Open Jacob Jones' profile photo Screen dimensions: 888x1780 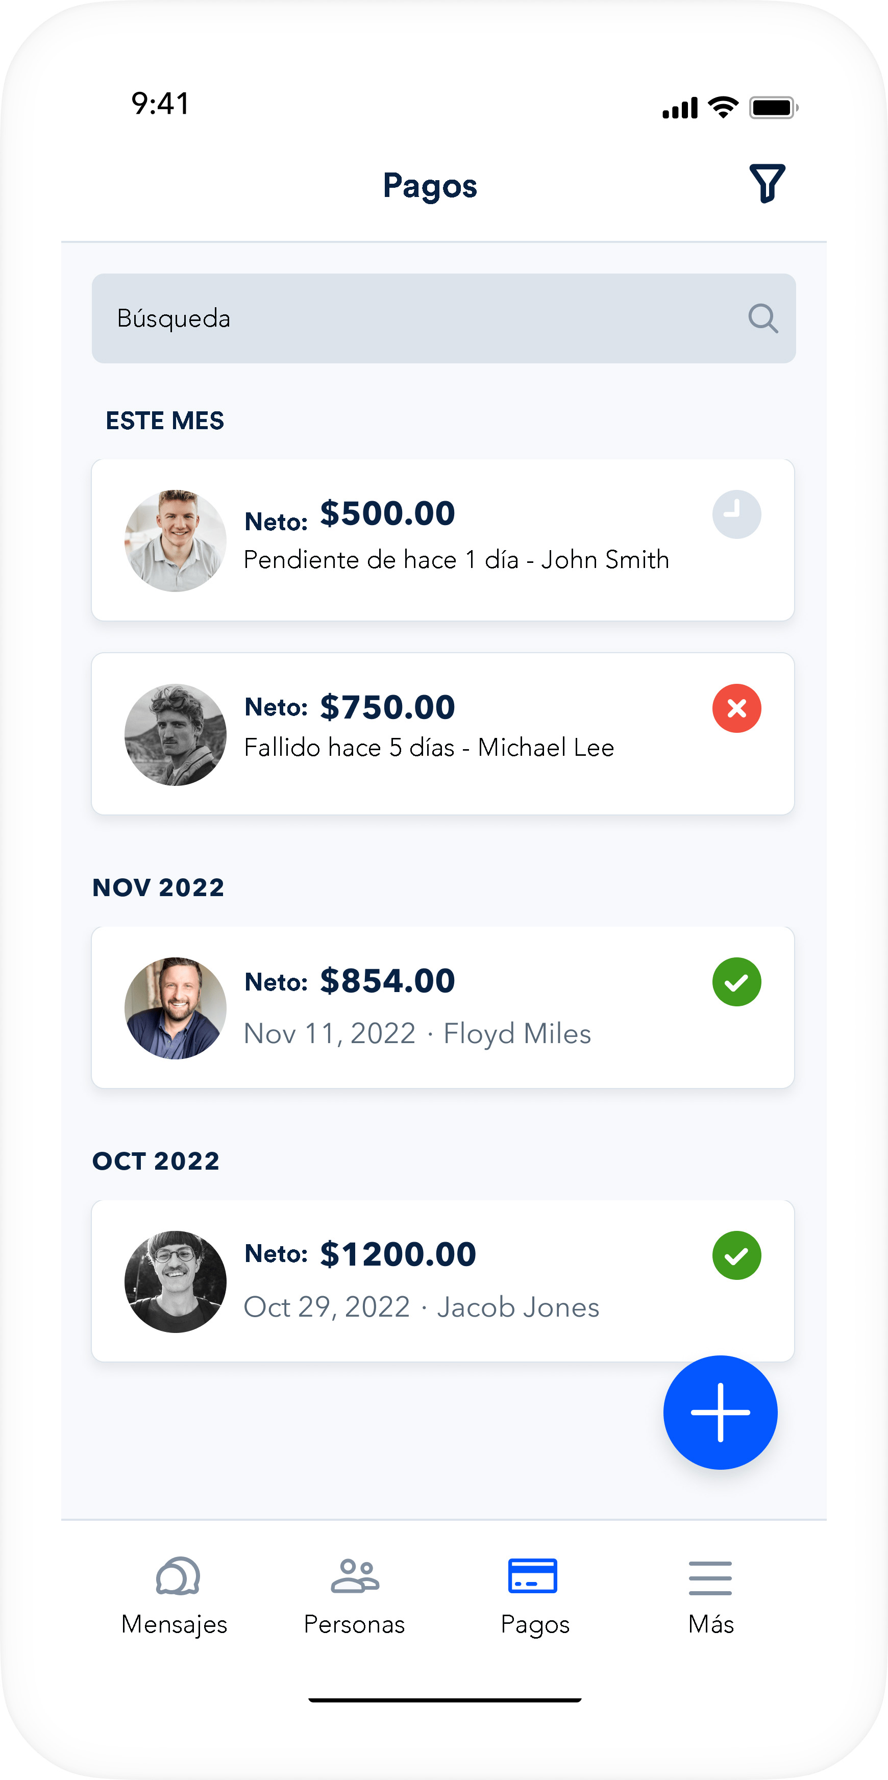176,1282
